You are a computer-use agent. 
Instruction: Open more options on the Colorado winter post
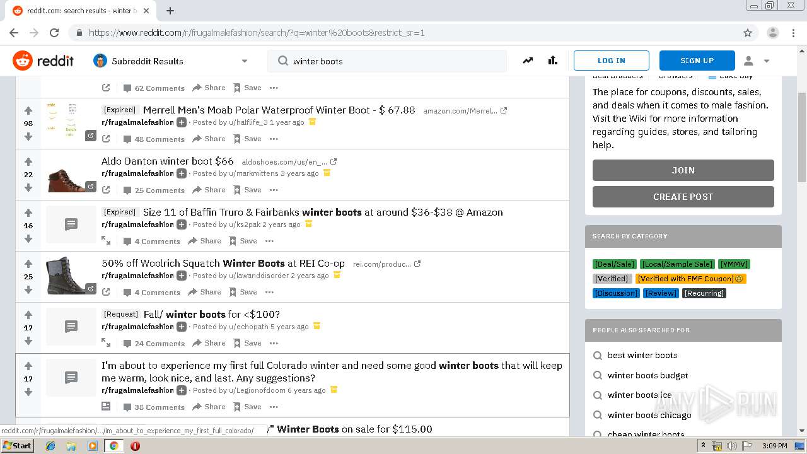pyautogui.click(x=274, y=407)
